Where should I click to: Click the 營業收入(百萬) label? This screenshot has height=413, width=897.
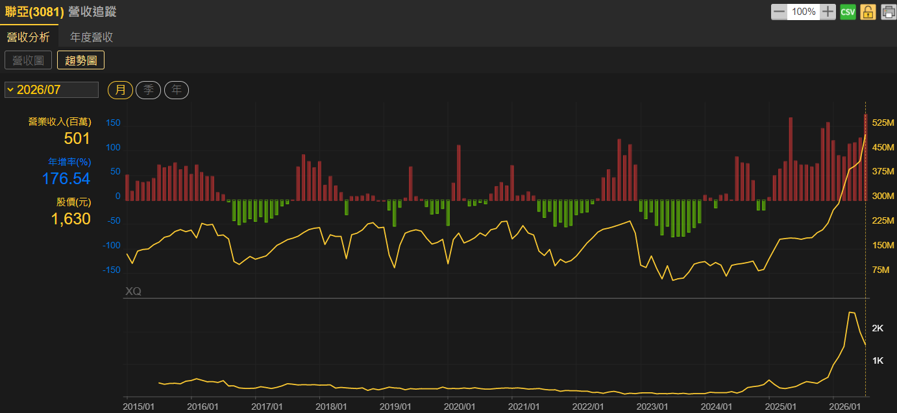coord(60,122)
